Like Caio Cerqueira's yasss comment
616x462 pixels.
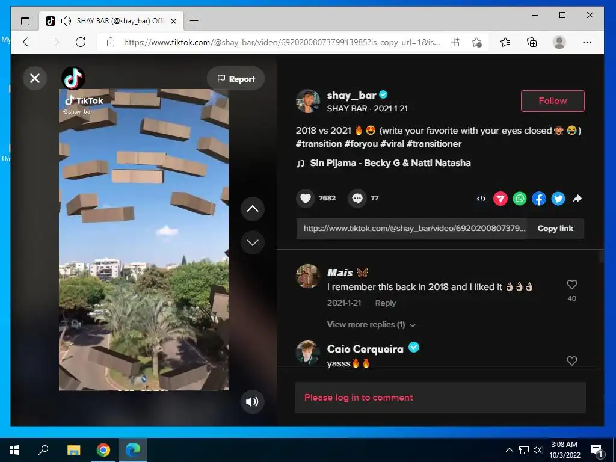tap(572, 361)
